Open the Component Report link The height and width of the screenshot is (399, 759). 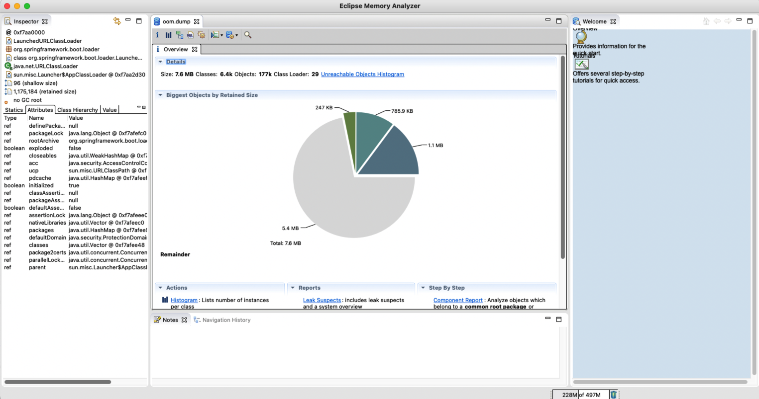[x=458, y=300]
